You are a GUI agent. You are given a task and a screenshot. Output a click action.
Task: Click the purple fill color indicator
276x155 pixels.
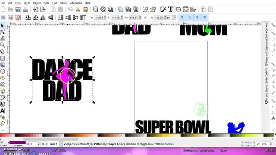17,143
